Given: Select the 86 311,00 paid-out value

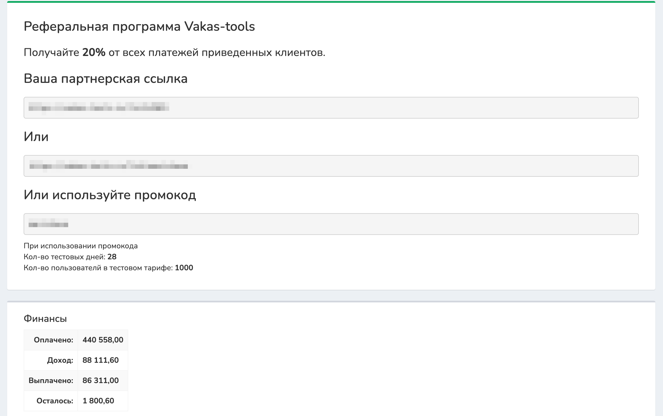Looking at the screenshot, I should coord(101,381).
